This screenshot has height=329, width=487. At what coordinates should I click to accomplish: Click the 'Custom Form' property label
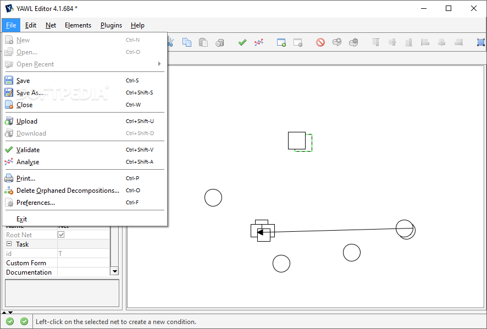[x=26, y=263]
